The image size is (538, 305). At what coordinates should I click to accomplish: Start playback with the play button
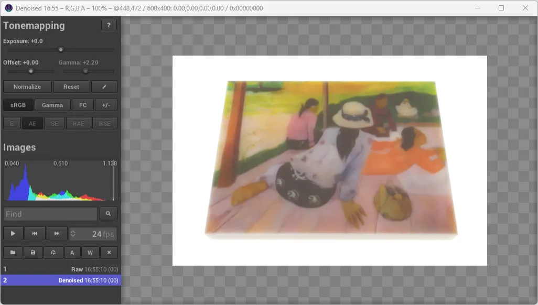point(13,233)
